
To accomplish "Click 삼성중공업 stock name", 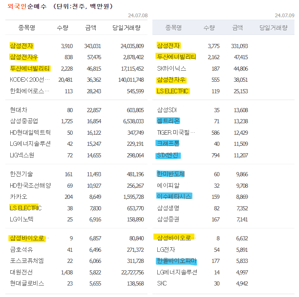I will (24, 121).
